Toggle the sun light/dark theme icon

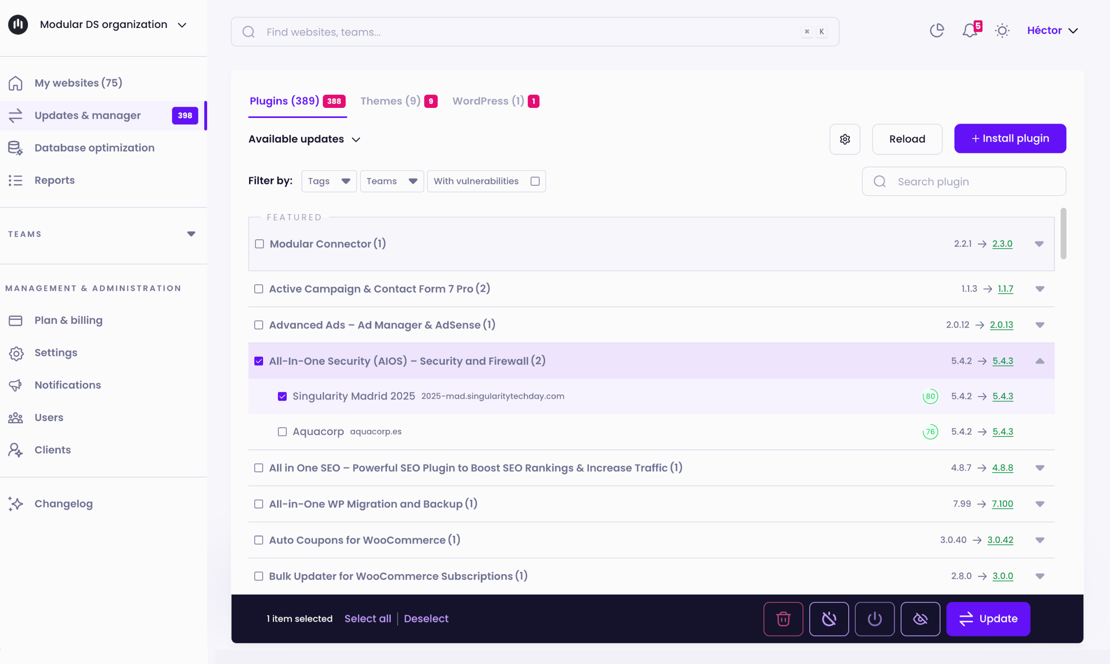click(x=1002, y=31)
